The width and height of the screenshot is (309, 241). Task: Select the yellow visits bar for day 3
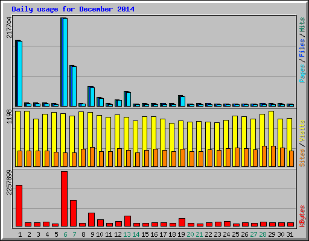(36, 135)
